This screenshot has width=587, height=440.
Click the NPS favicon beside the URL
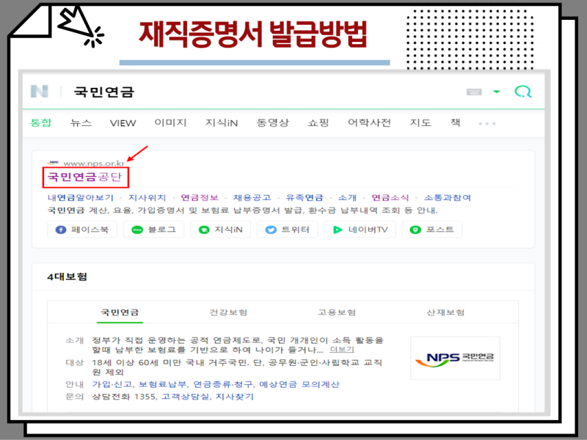[54, 163]
